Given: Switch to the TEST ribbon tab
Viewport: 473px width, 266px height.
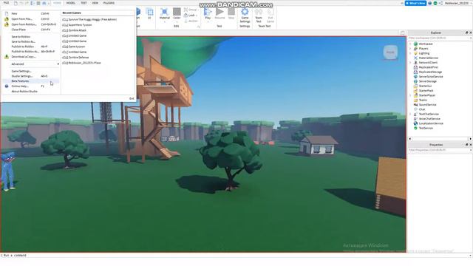Looking at the screenshot, I should (84, 3).
